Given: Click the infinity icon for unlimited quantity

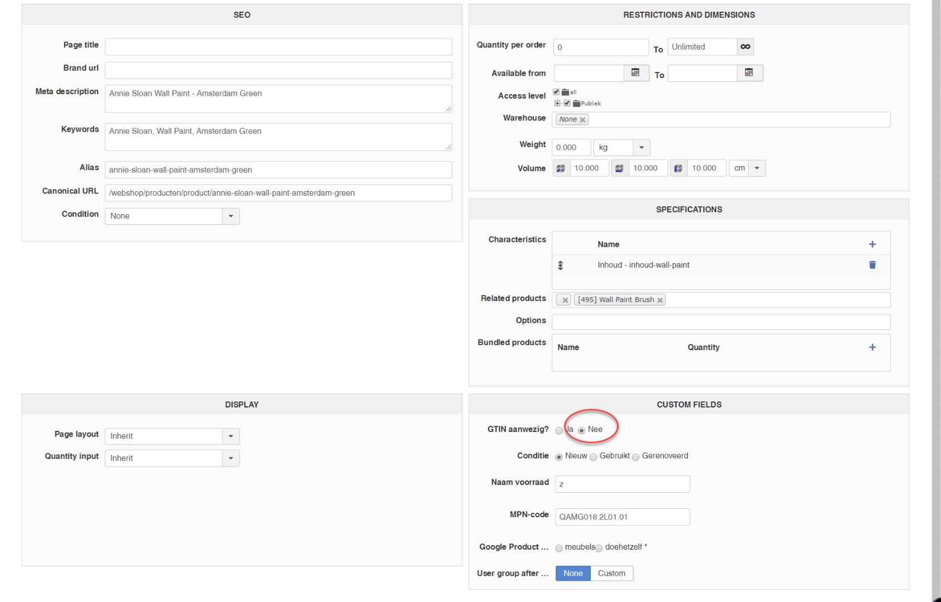Looking at the screenshot, I should 745,47.
